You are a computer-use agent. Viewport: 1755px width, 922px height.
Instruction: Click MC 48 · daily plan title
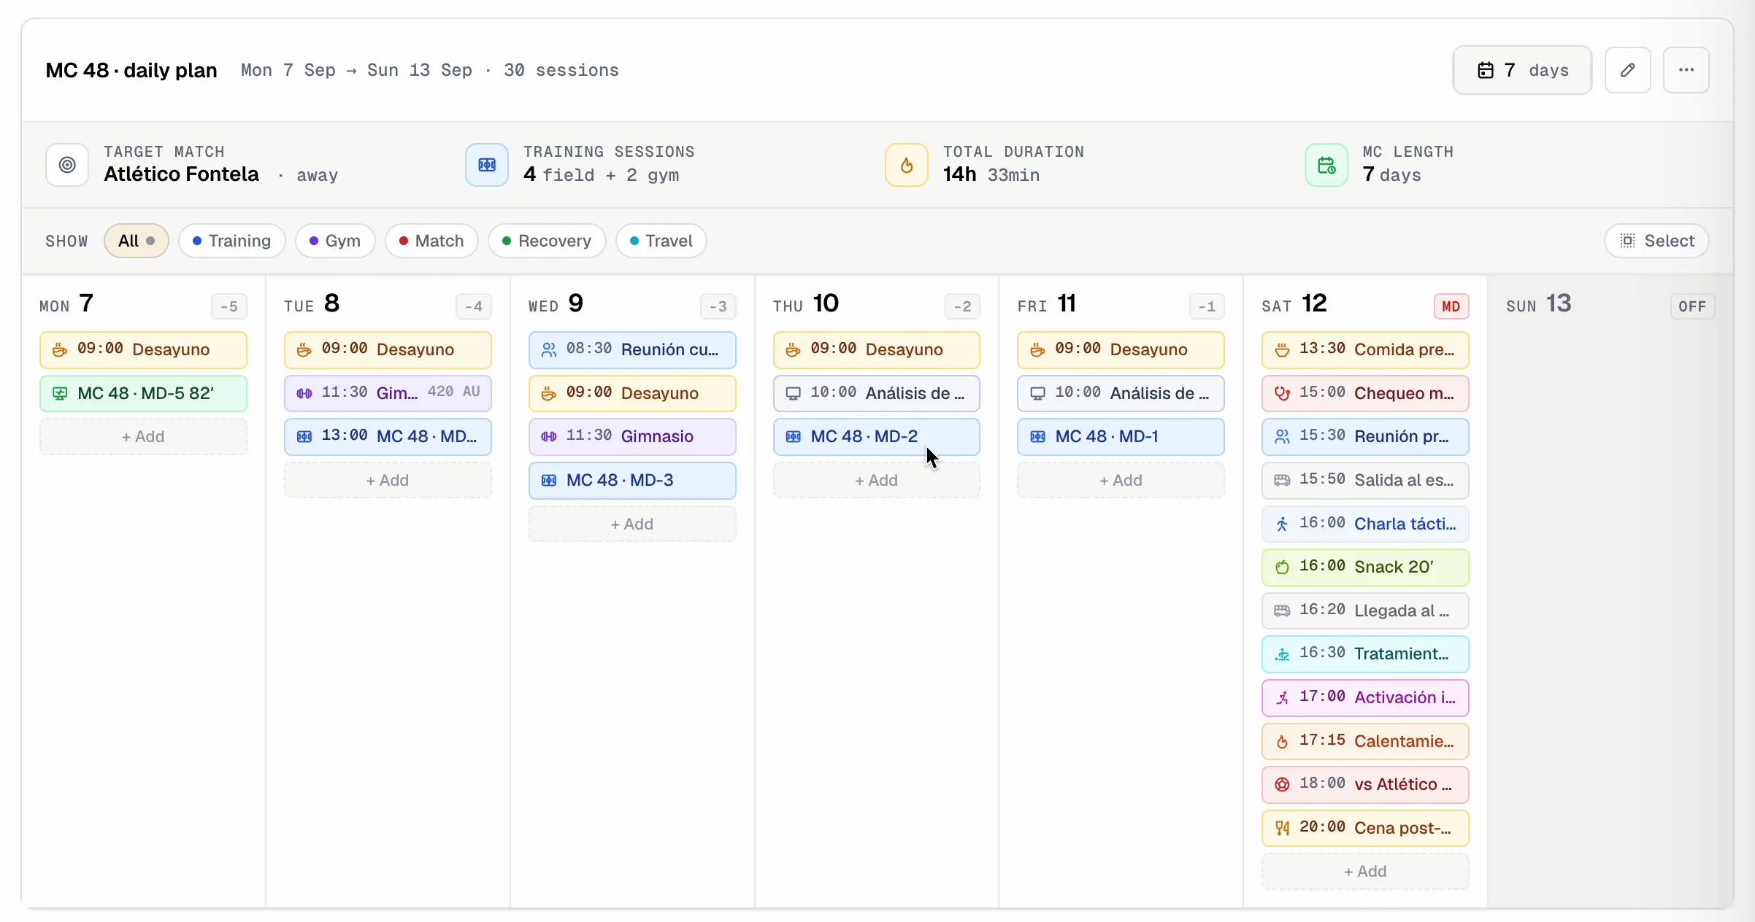tap(131, 70)
